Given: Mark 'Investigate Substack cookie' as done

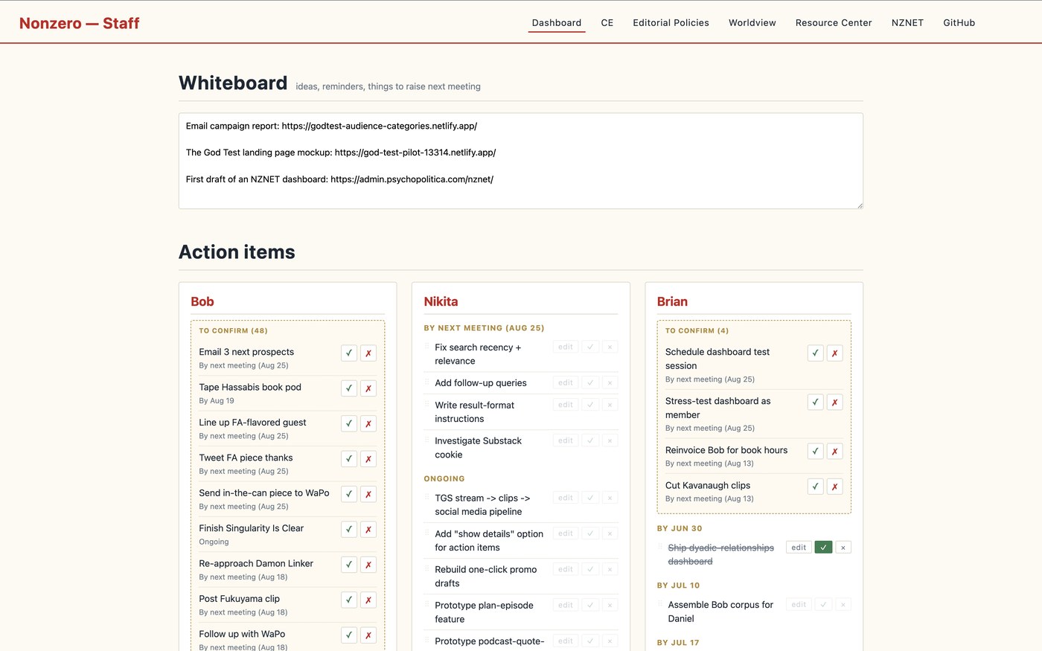Looking at the screenshot, I should tap(590, 440).
